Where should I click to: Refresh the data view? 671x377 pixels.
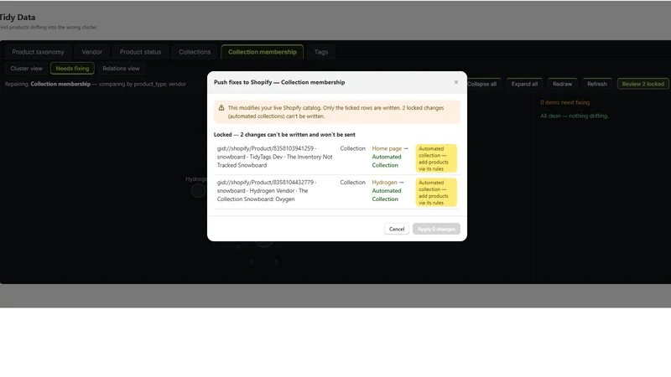tap(597, 84)
